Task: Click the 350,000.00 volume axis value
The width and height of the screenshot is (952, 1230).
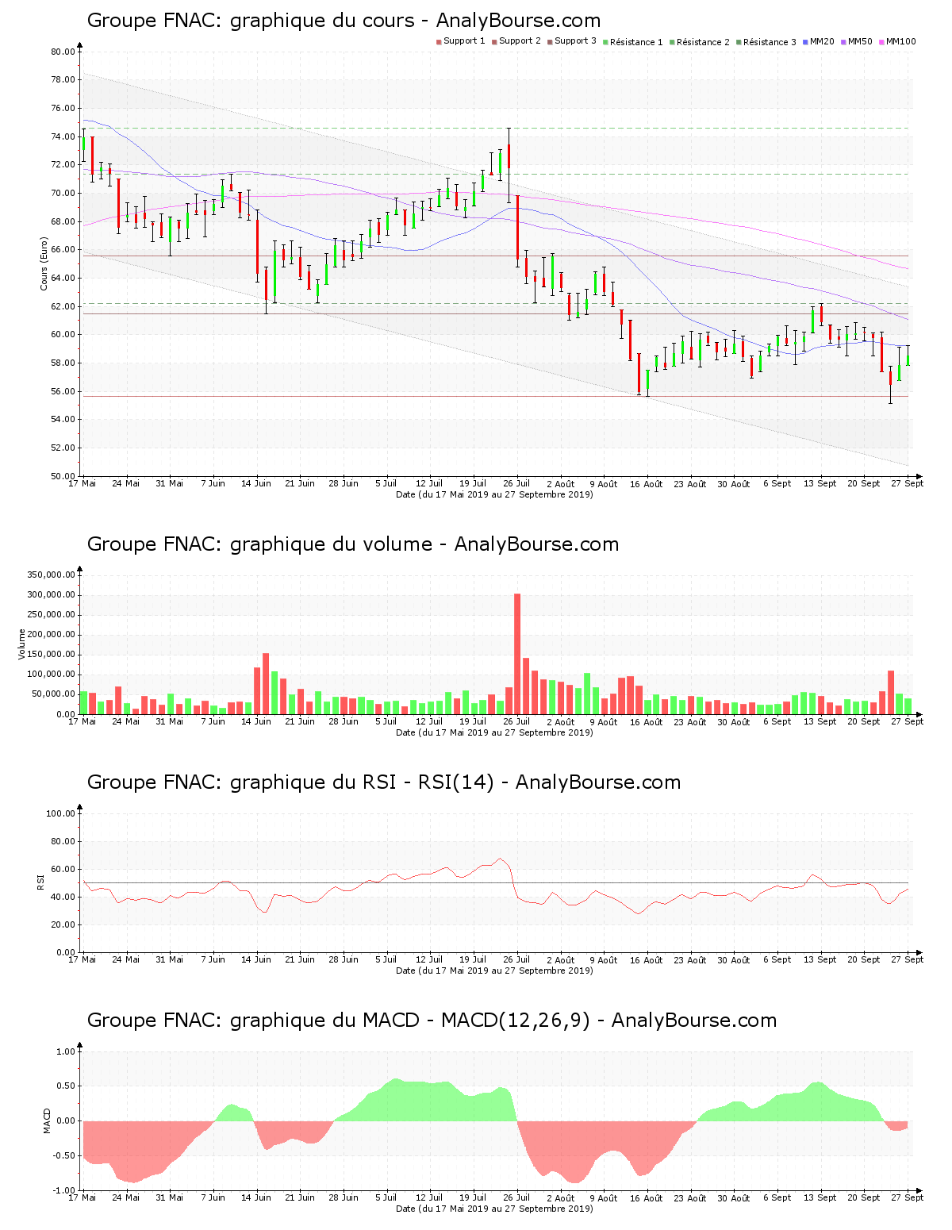Action: point(51,575)
